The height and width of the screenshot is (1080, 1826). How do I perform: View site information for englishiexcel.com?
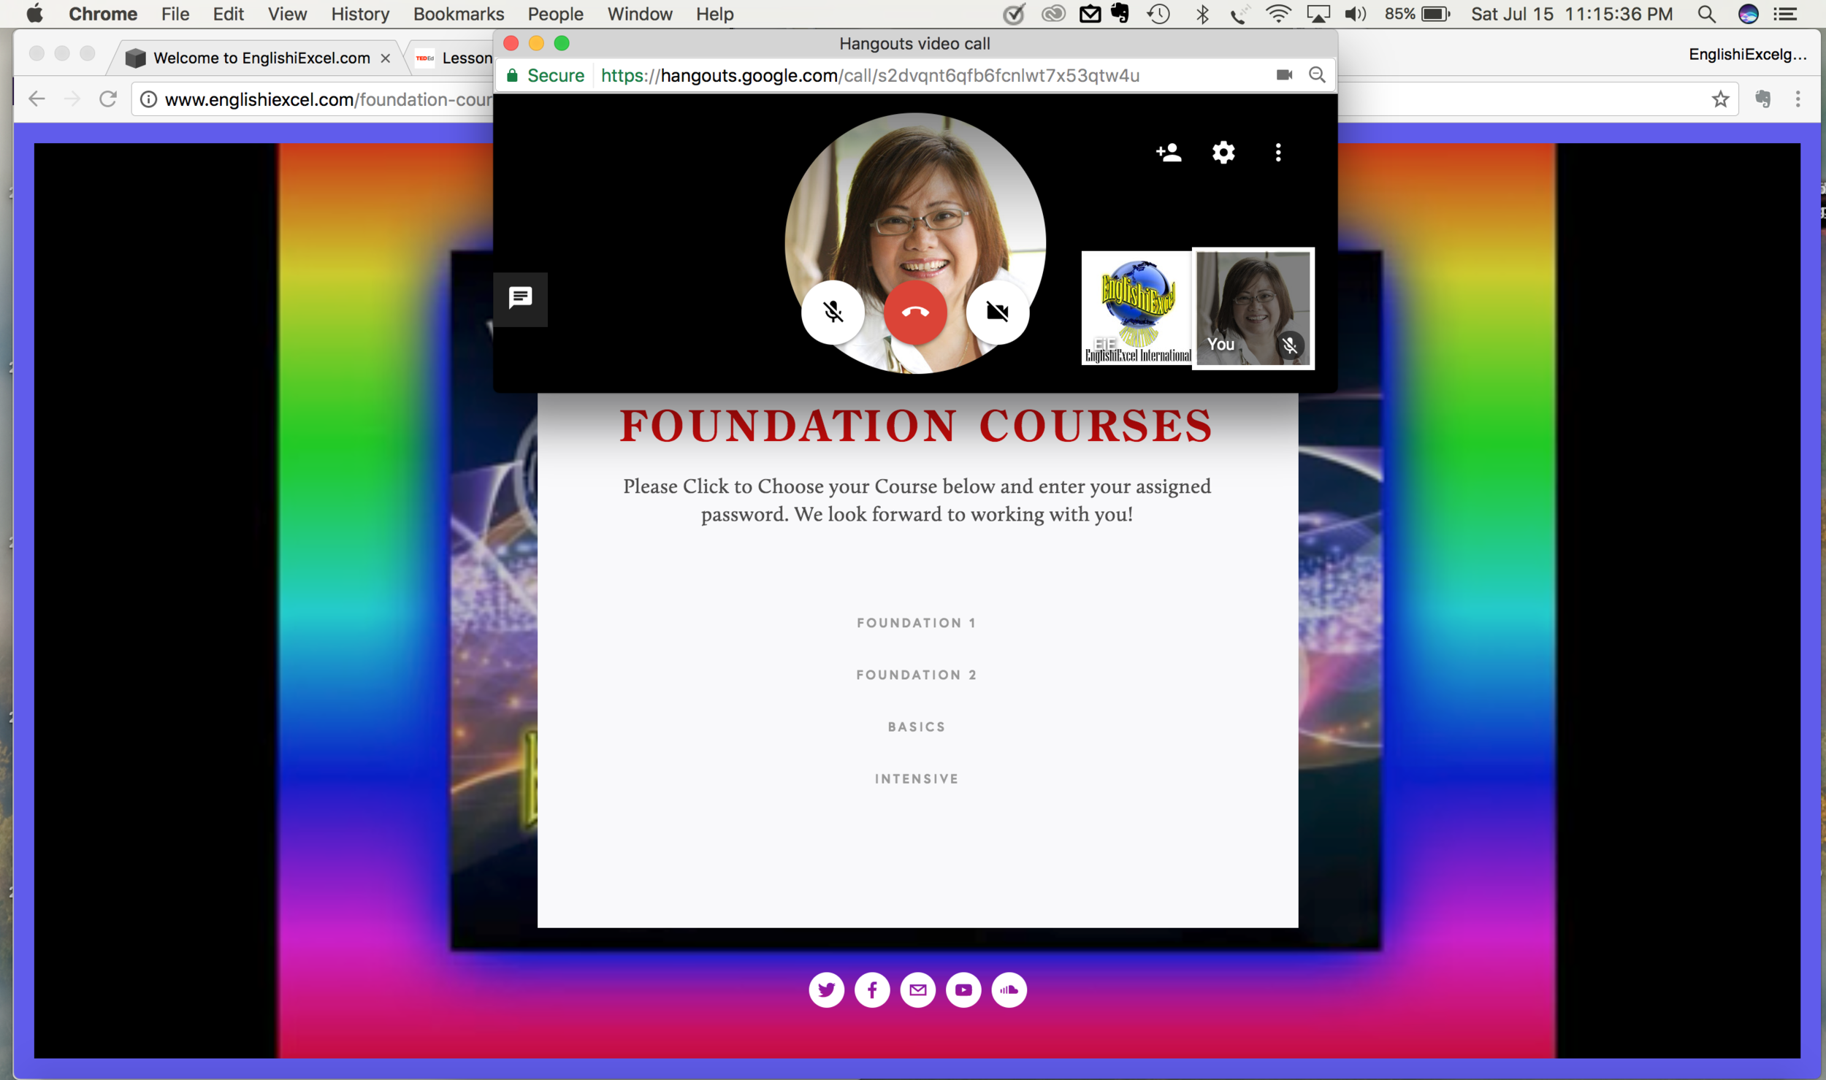pos(148,99)
